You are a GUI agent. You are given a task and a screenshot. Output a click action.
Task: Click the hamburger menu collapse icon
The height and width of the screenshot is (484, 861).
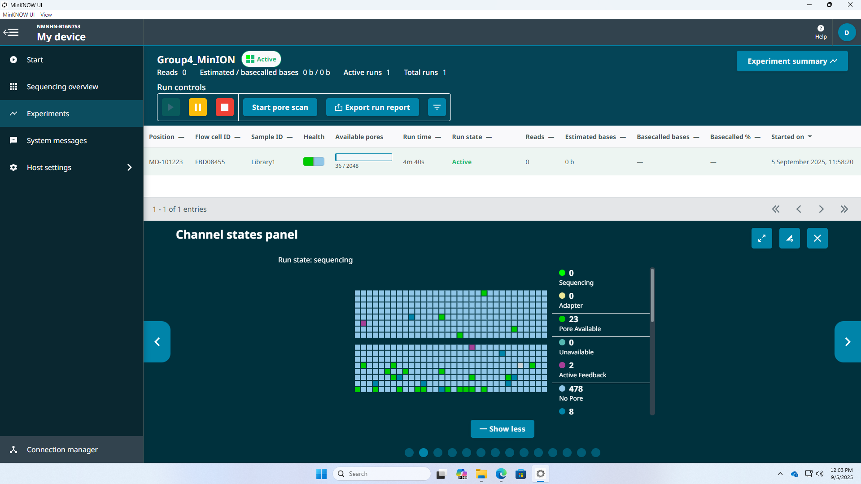11,32
